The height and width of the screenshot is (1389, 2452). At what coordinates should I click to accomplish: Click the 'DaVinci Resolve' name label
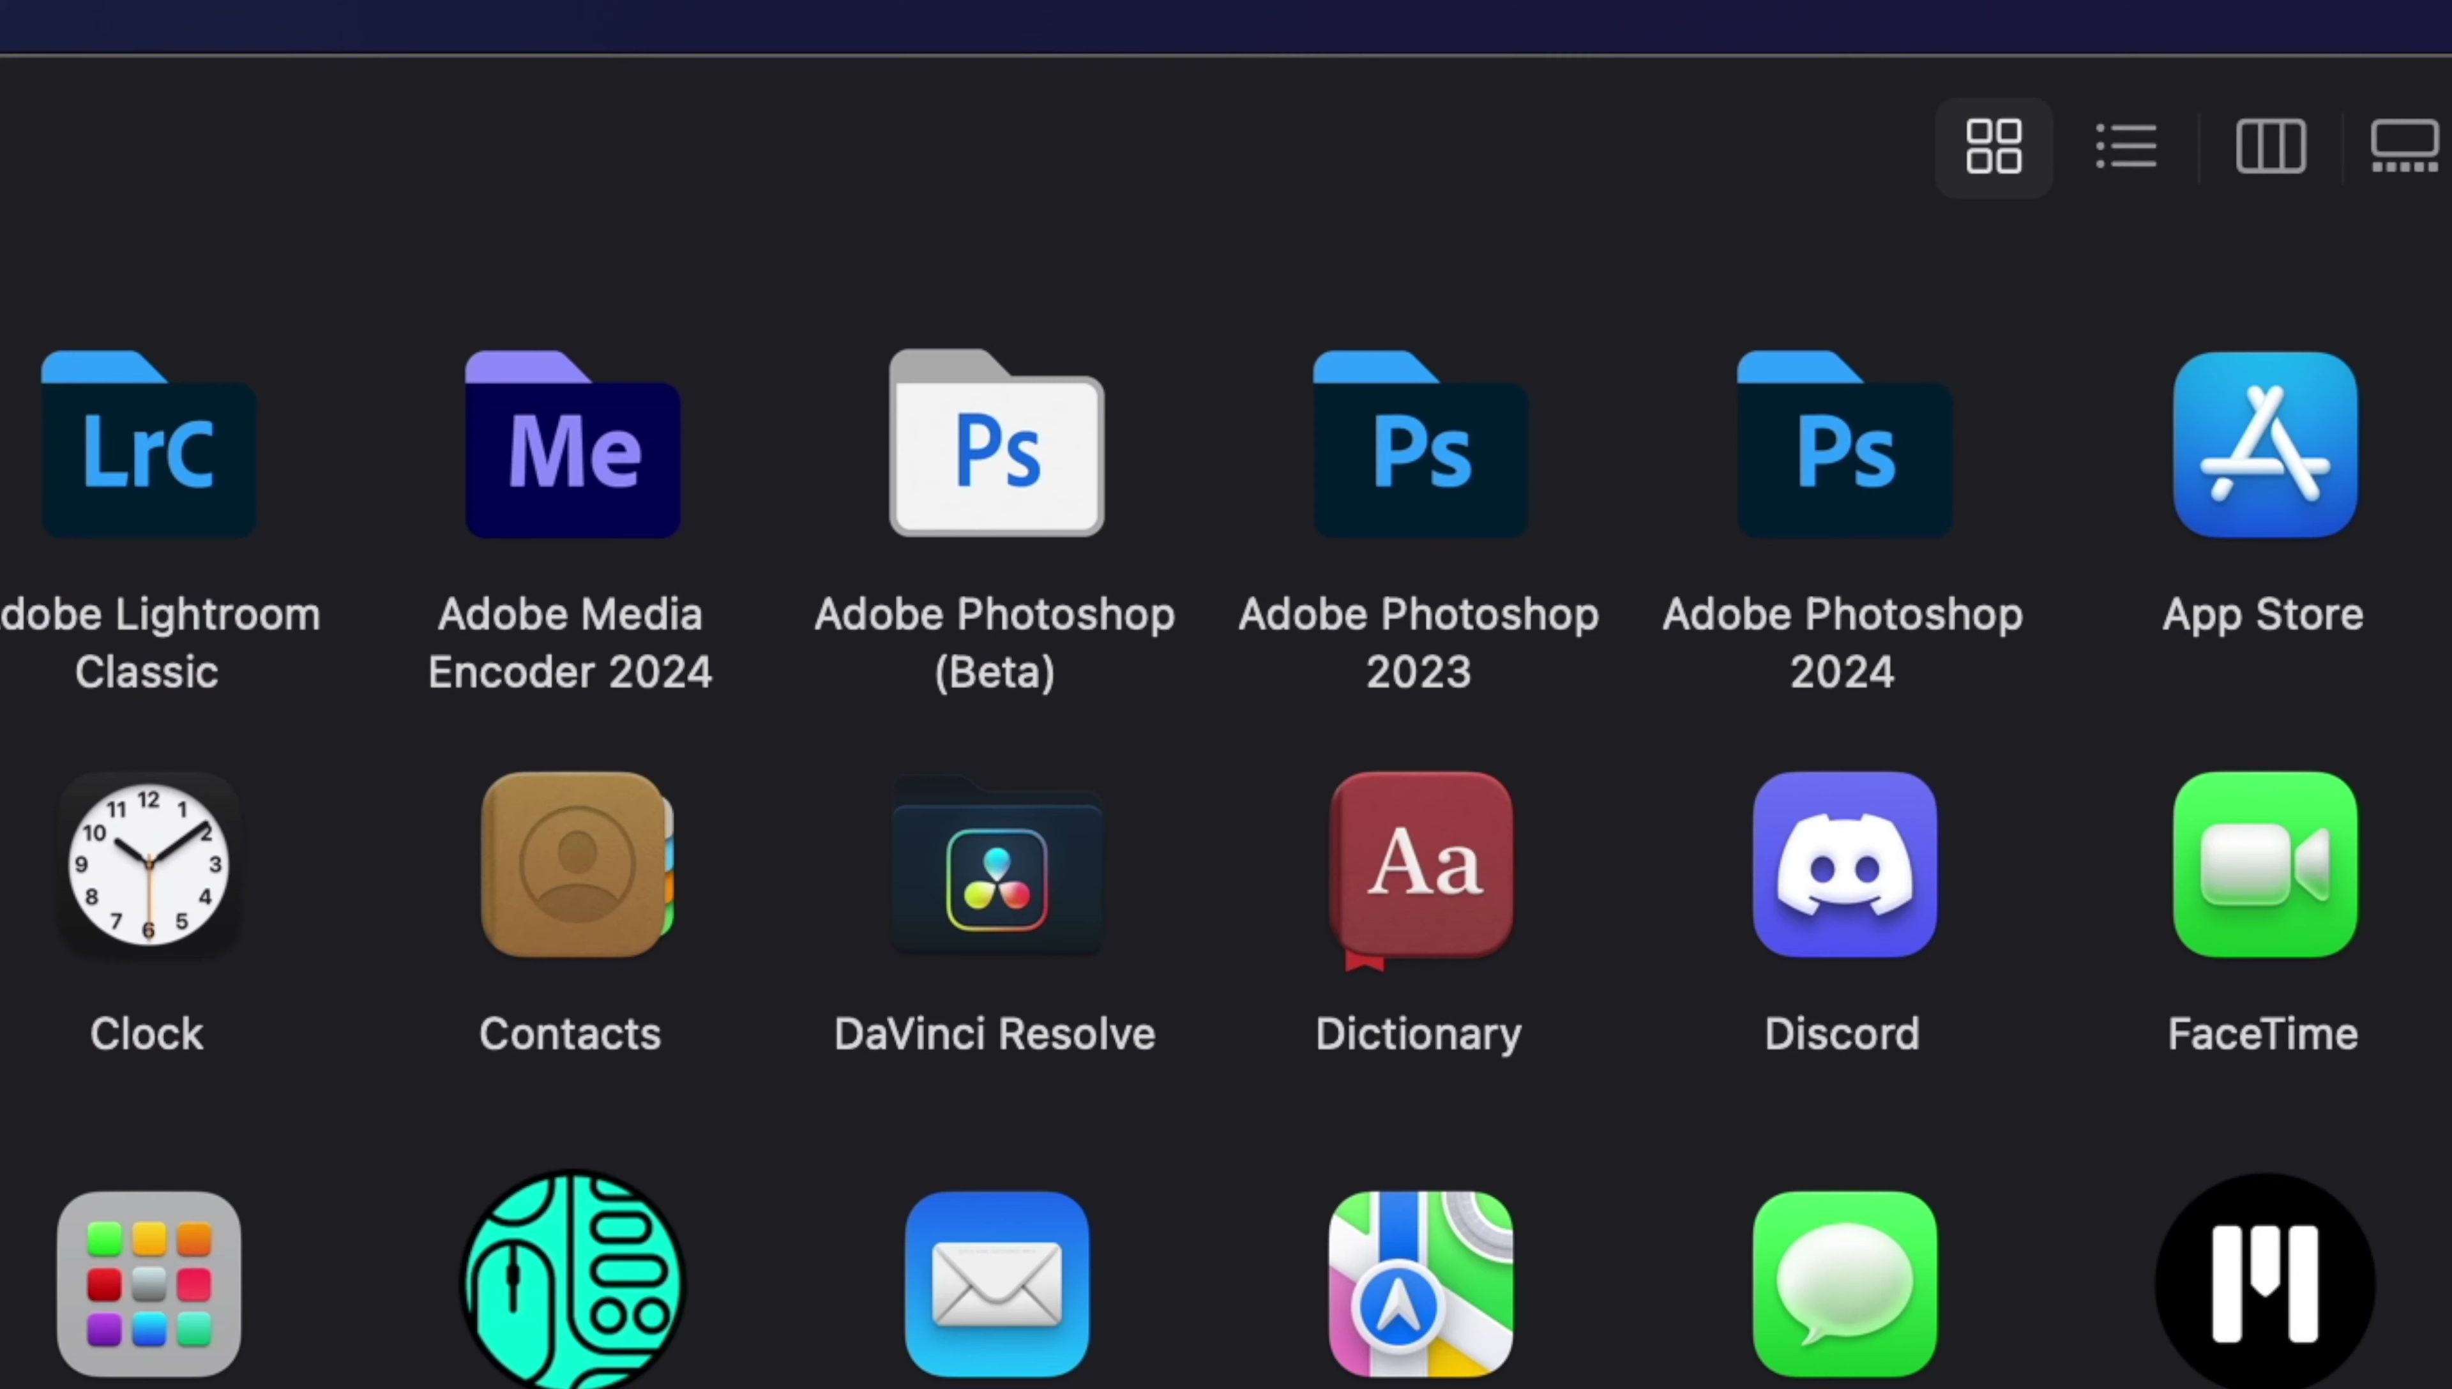[x=995, y=1034]
